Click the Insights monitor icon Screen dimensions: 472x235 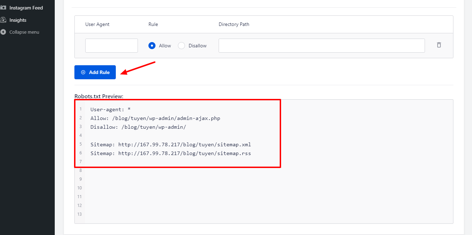pyautogui.click(x=5, y=20)
